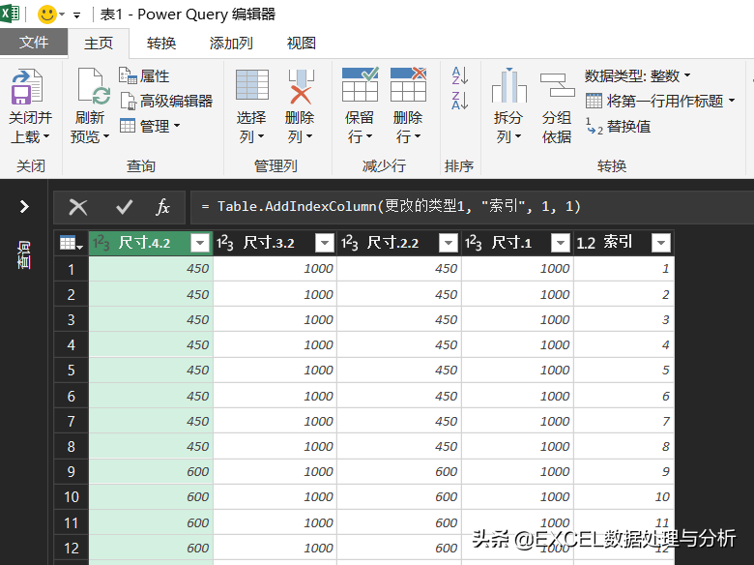Click 将第一行用作标题 button
Screen dimensions: 754x565
[x=654, y=101]
